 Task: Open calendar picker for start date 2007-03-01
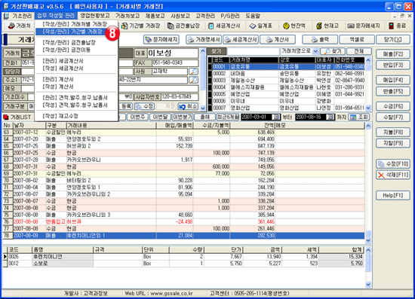click(x=275, y=117)
